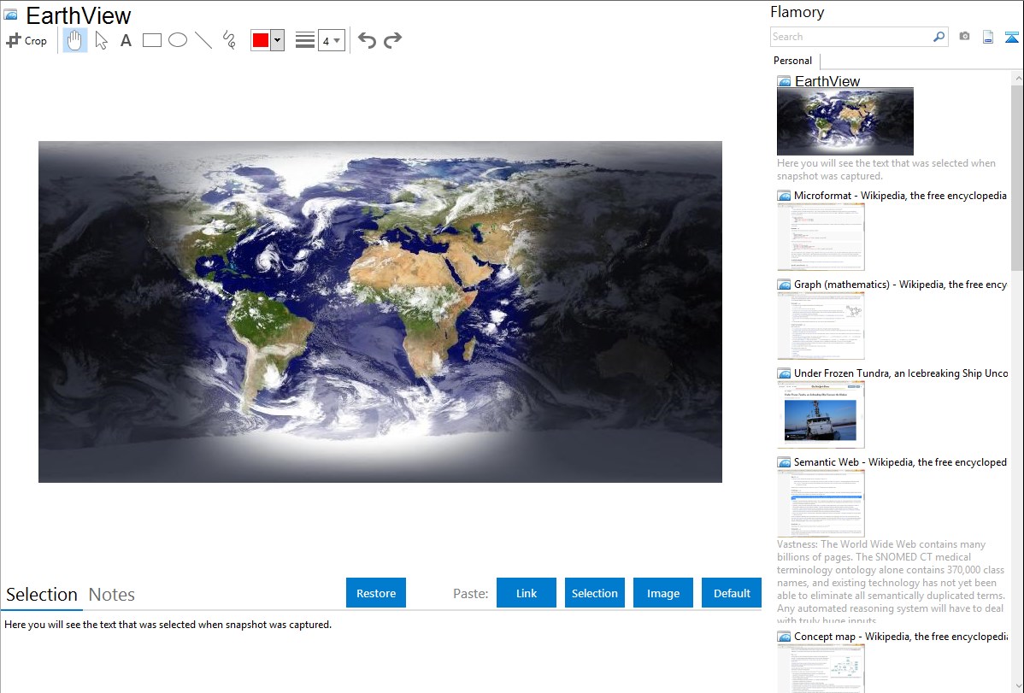Click the red color swatch
Viewport: 1024px width, 693px height.
coord(261,40)
